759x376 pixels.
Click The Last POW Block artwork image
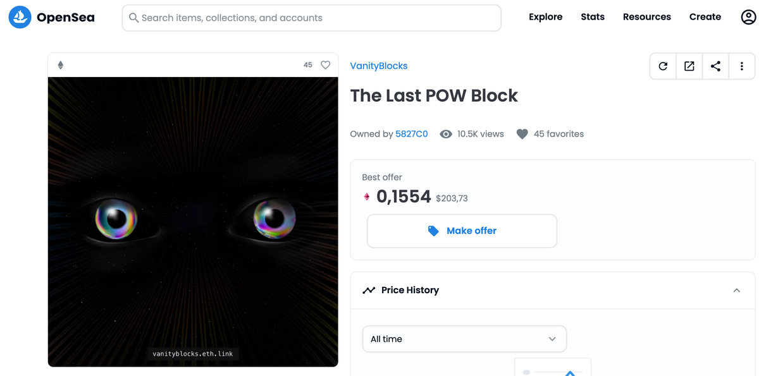[x=193, y=222]
